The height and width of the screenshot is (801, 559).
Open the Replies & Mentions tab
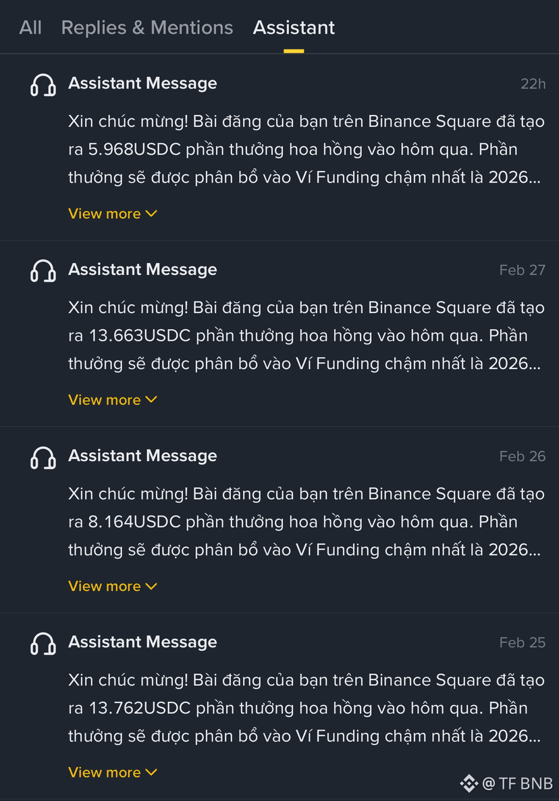[147, 28]
